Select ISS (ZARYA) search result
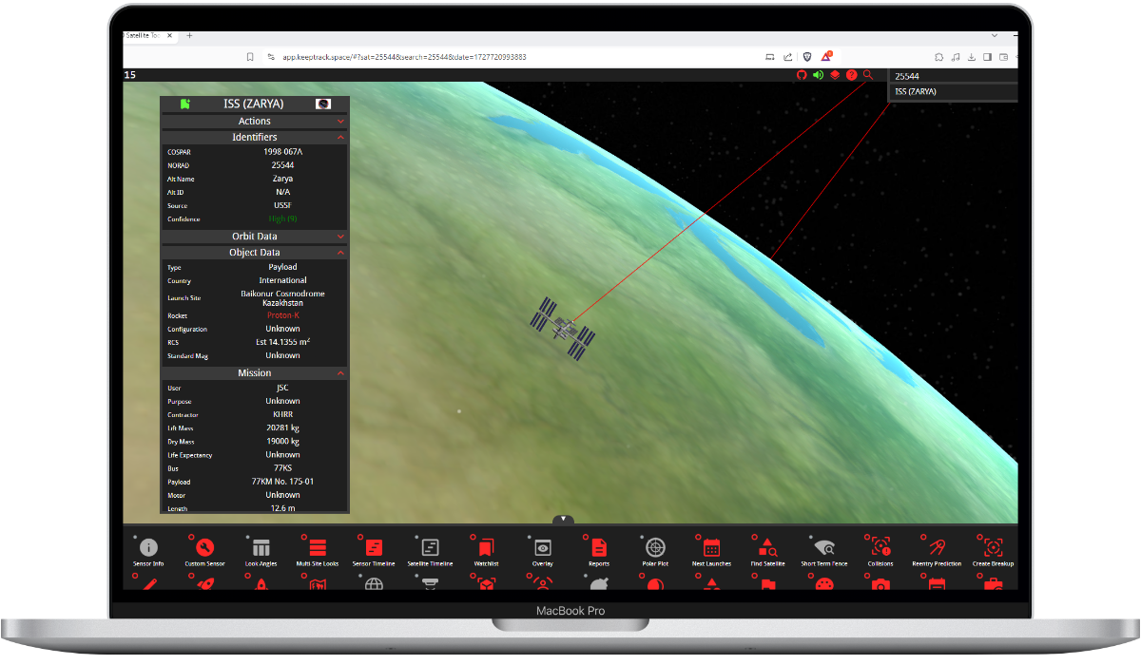The height and width of the screenshot is (665, 1141). point(953,92)
